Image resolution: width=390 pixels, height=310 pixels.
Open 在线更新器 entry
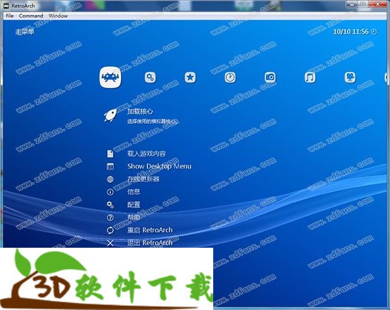(x=143, y=179)
